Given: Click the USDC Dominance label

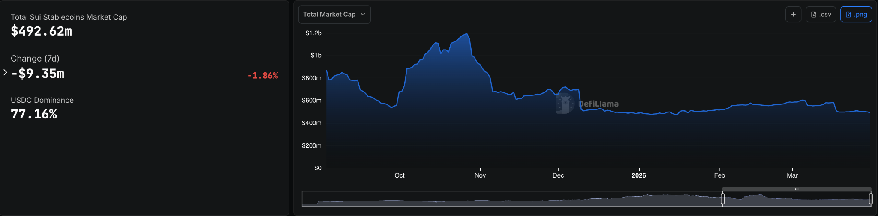Looking at the screenshot, I should pyautogui.click(x=42, y=100).
